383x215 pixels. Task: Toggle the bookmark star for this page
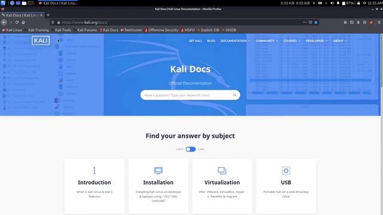316,22
